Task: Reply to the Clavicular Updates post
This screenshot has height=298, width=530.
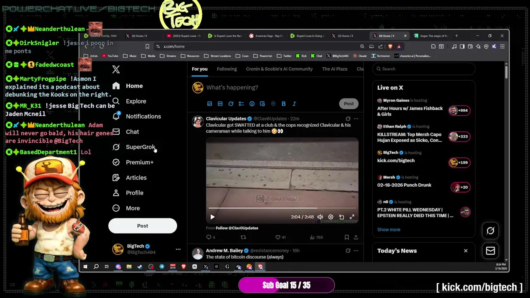Action: coord(210,237)
